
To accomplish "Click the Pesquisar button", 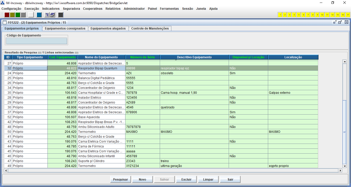I will [121, 180].
